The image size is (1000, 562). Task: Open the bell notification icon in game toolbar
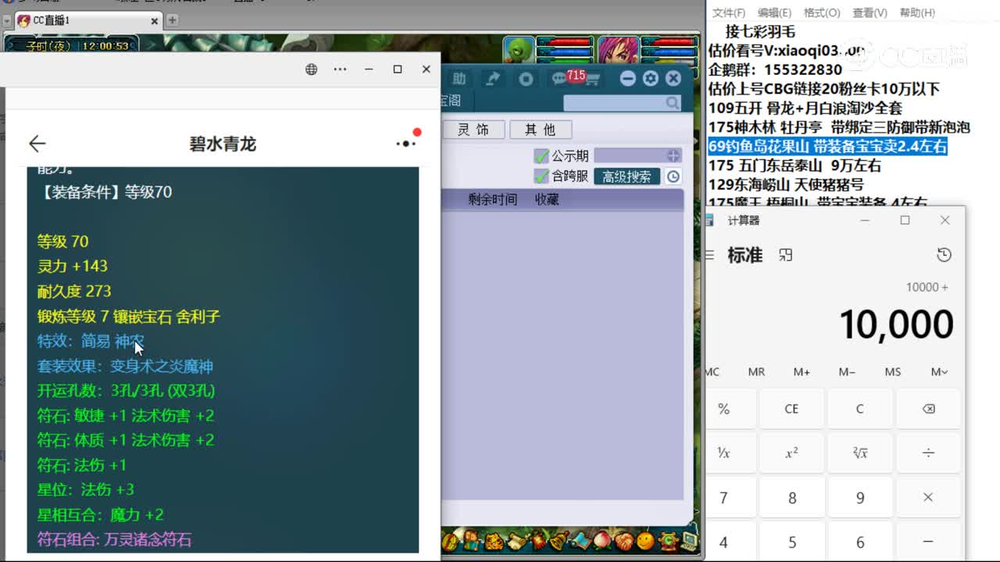(x=558, y=542)
